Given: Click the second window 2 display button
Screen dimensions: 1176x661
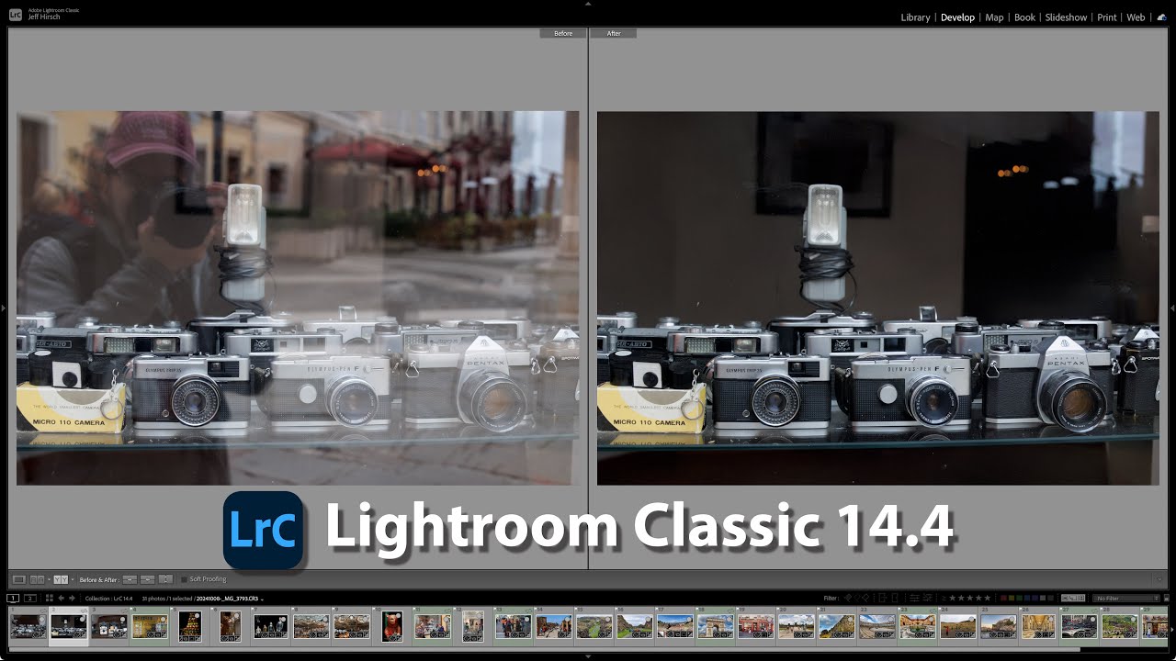Looking at the screenshot, I should 30,599.
